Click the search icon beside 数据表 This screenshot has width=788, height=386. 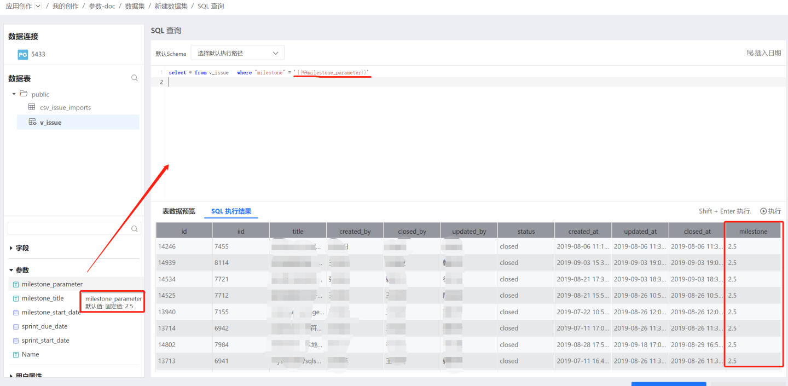[x=135, y=78]
